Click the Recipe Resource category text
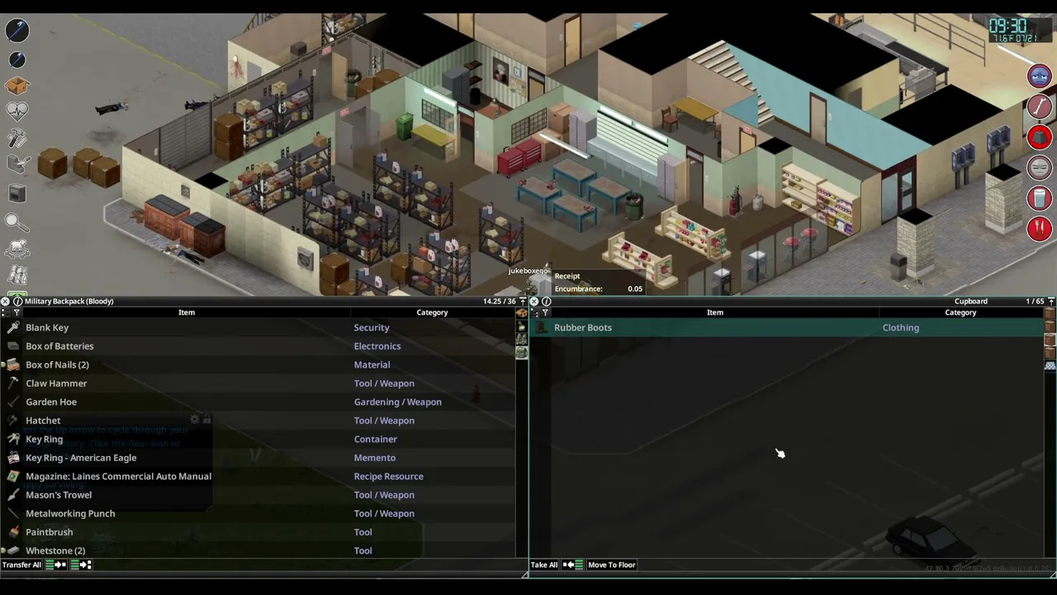Screen dimensions: 1057x595 389,477
